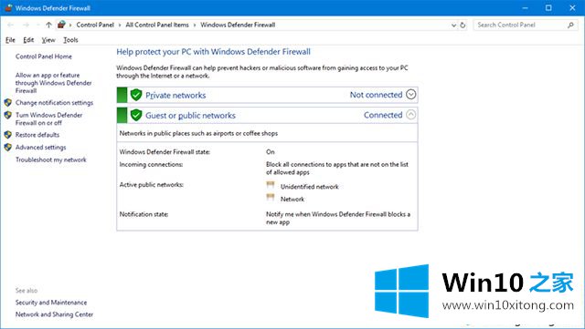Viewport: 585px width, 329px height.
Task: Click the green shield on Private networks
Action: pyautogui.click(x=136, y=95)
